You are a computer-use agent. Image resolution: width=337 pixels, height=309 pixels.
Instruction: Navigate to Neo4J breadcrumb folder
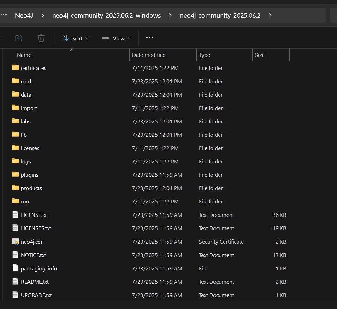click(x=24, y=16)
